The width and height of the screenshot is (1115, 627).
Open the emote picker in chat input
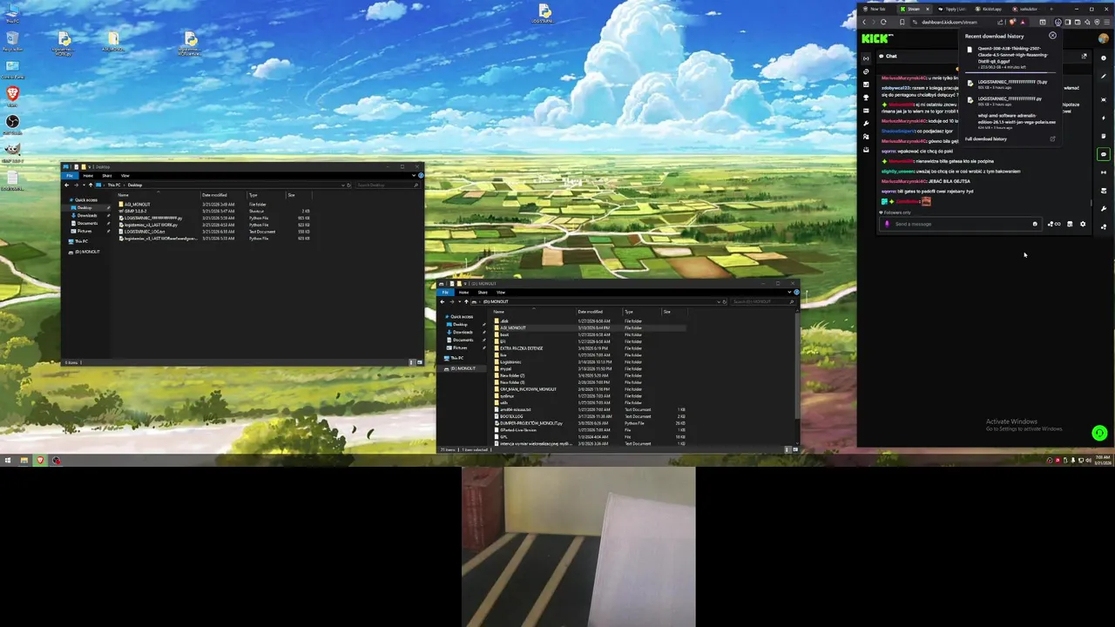pyautogui.click(x=1035, y=224)
